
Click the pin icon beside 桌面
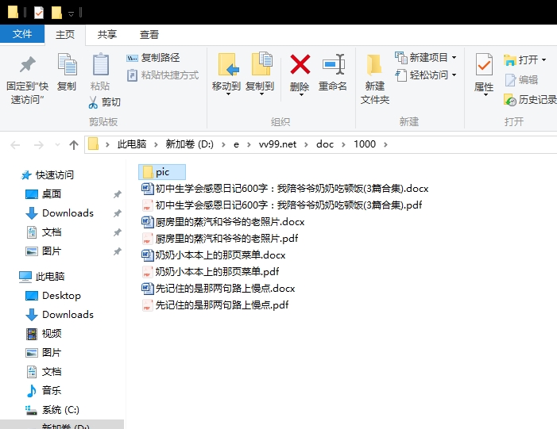click(118, 194)
